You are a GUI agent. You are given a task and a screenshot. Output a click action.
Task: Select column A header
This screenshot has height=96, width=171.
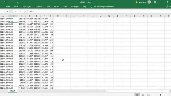pos(3,16)
